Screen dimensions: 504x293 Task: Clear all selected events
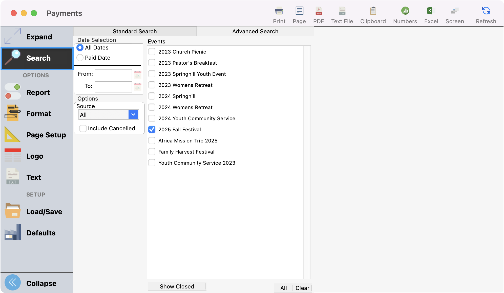click(x=302, y=288)
